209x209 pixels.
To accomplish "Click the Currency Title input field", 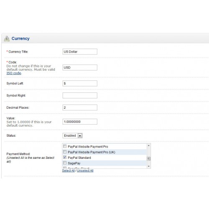I will [80, 52].
